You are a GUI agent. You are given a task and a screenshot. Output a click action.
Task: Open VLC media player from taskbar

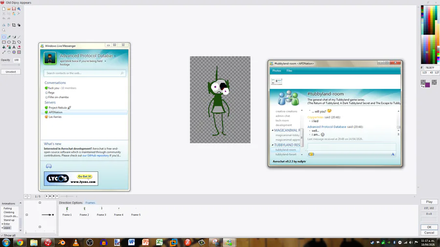76,242
